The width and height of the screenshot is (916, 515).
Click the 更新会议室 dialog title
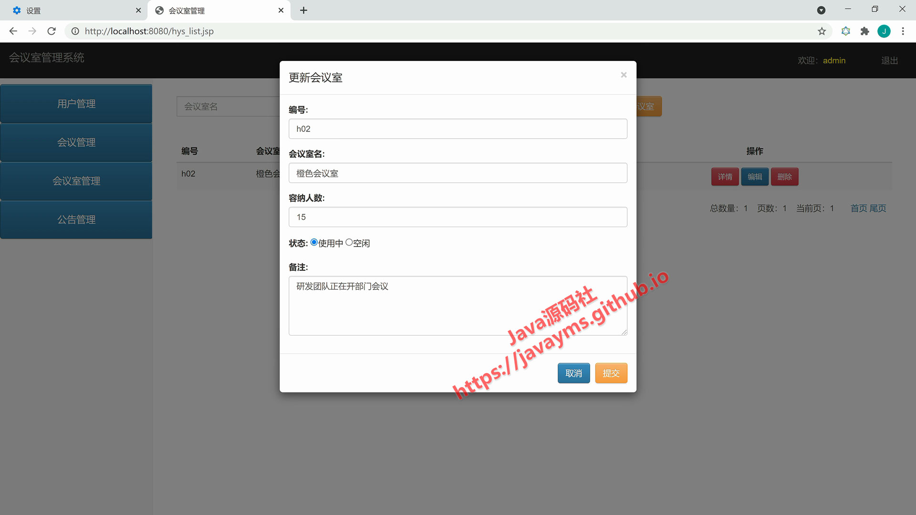(x=315, y=78)
